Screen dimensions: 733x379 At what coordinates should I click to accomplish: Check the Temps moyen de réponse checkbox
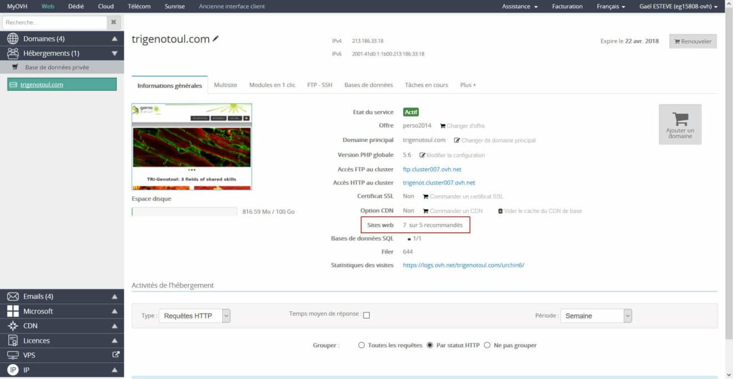pyautogui.click(x=366, y=315)
